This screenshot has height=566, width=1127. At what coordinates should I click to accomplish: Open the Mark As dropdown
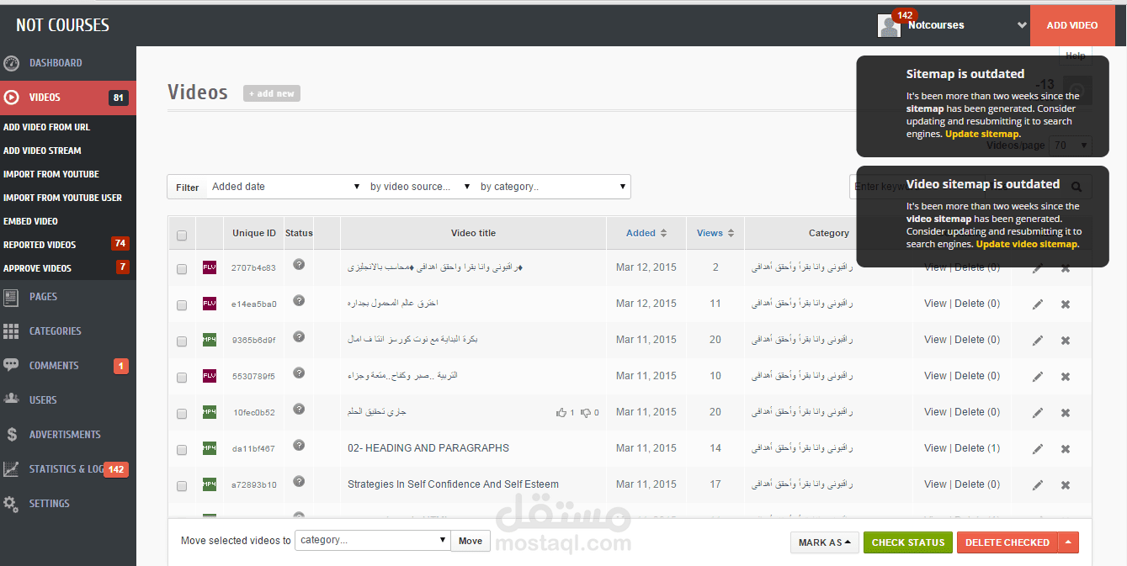tap(825, 542)
